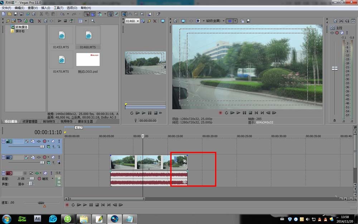Remove selected media with the red X

pos(39,21)
